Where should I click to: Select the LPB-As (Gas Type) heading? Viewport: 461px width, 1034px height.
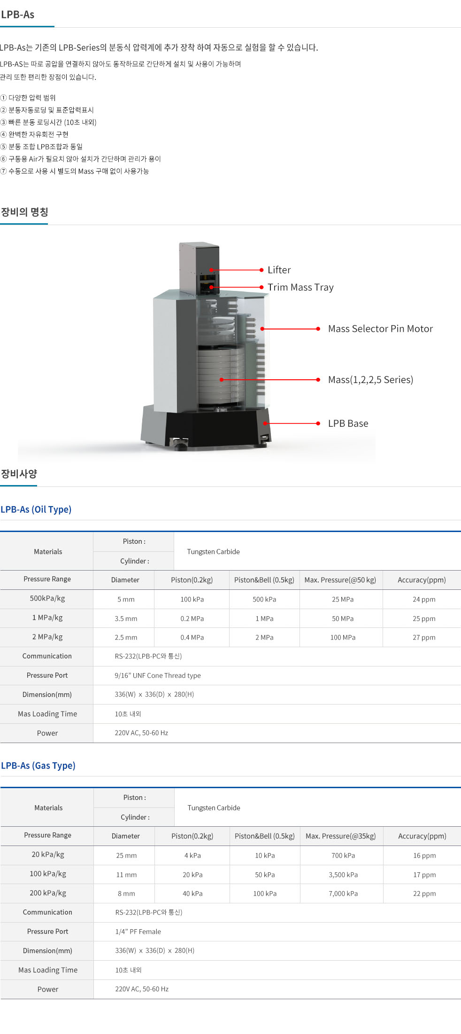click(38, 766)
